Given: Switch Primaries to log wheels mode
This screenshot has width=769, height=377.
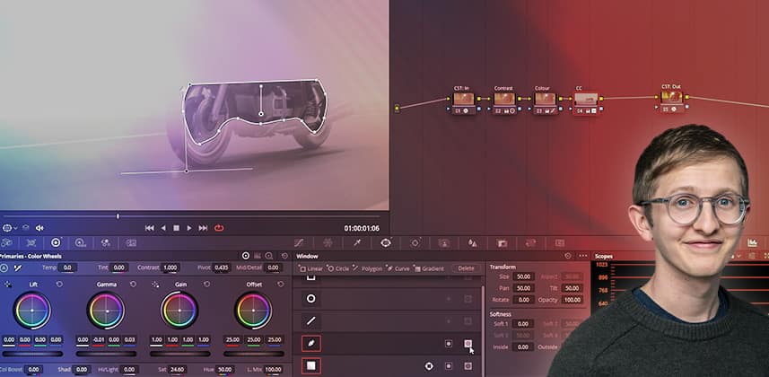Looking at the screenshot, I should 269,256.
